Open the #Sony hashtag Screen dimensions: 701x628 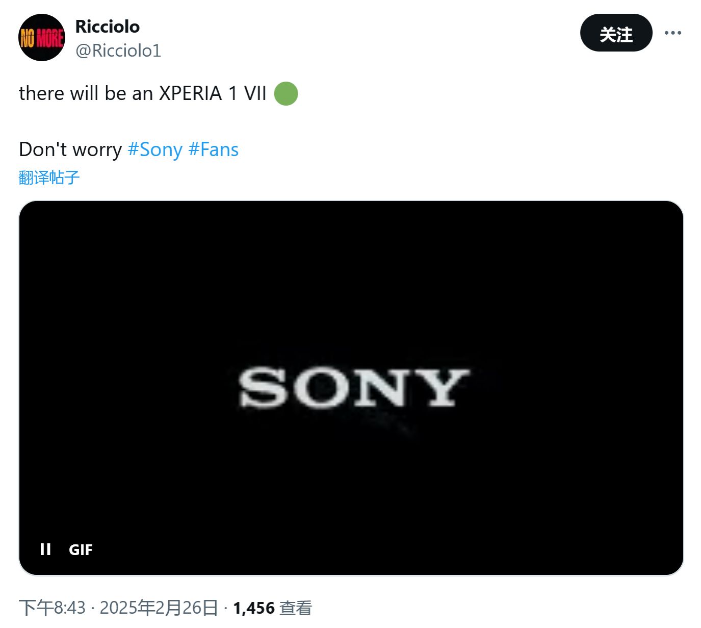point(155,149)
